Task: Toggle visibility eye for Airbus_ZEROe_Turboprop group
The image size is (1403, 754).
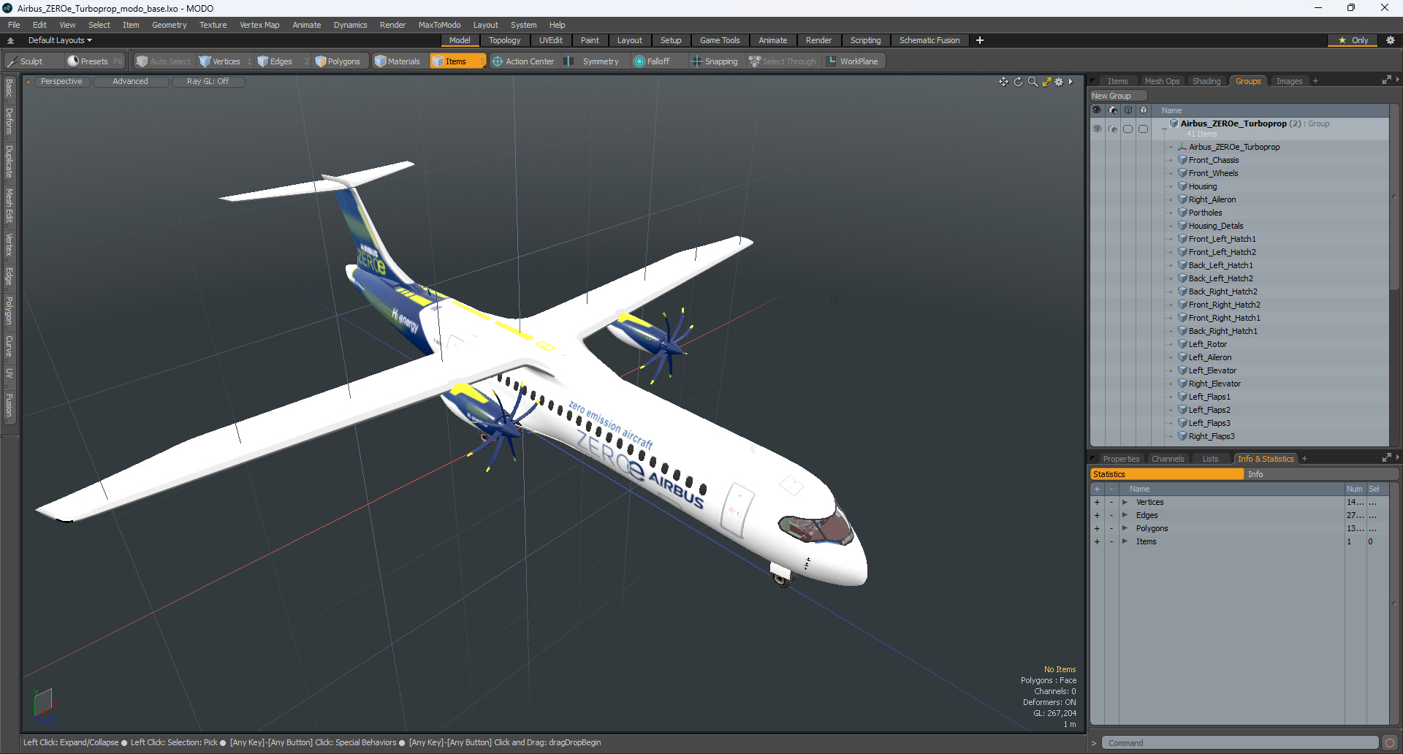Action: (x=1097, y=129)
